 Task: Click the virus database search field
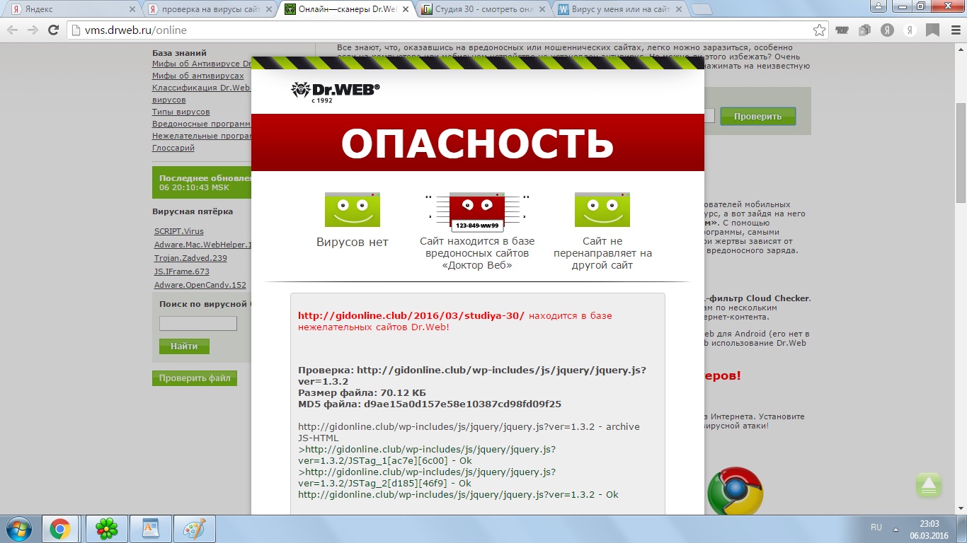198,323
